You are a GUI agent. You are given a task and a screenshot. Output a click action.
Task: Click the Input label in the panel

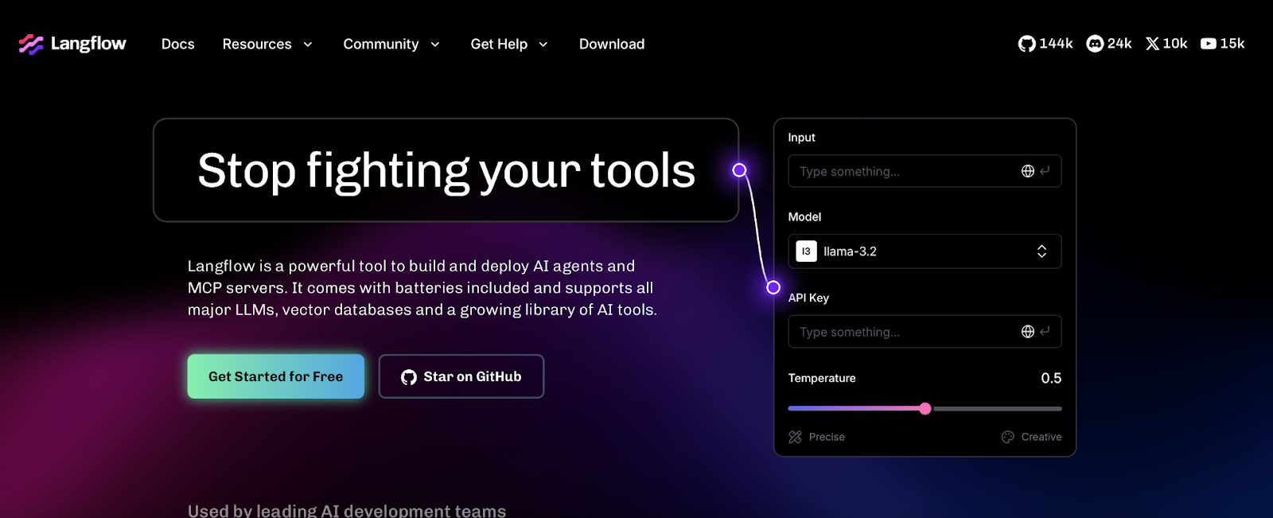(801, 138)
